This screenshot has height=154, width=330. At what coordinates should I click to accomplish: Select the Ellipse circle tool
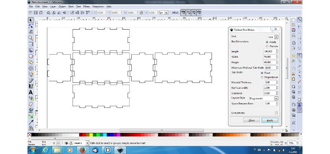(x=31, y=56)
